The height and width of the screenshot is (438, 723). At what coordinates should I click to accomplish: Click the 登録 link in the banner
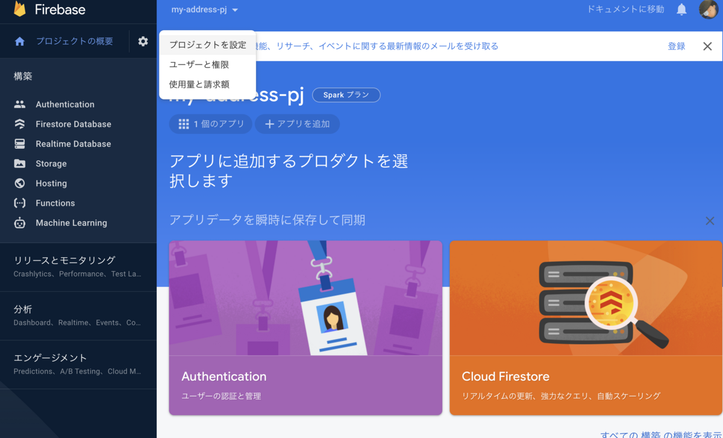[x=677, y=46]
